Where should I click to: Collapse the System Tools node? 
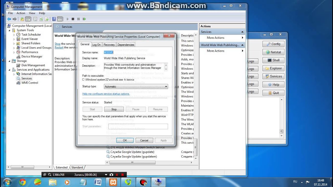[10, 30]
